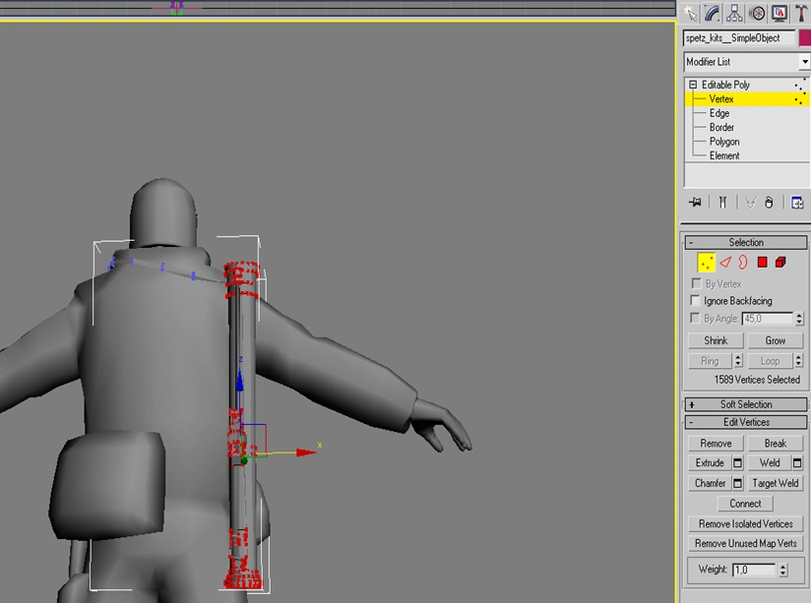
Task: Click the Shrink selection button
Action: pos(716,340)
